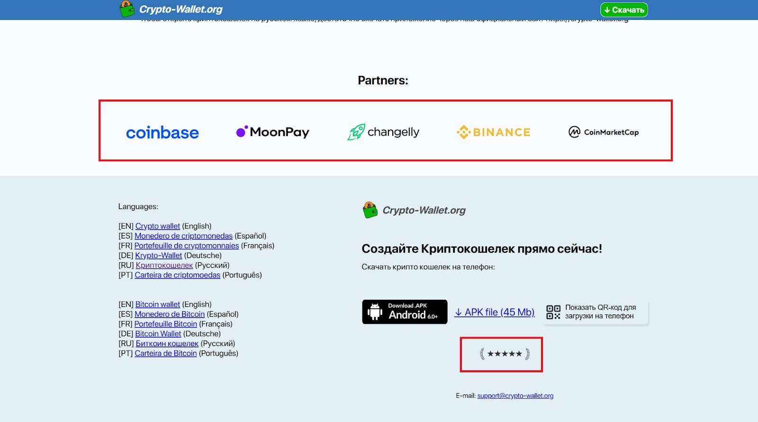Viewport: 758px width, 422px height.
Task: Click the five-star rating badge
Action: [505, 354]
